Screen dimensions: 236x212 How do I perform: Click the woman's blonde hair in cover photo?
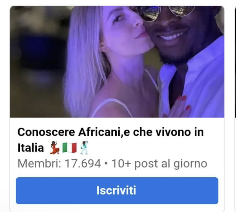tap(84, 60)
